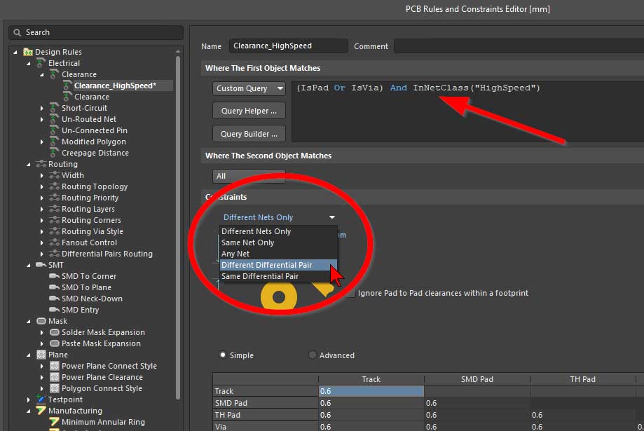Collapse the Electrical rules category
Viewport: 644px width, 431px height.
(29, 63)
